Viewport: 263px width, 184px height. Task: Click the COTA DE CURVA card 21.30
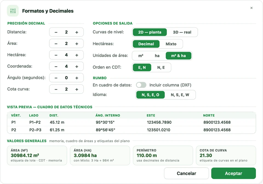pos(226,156)
